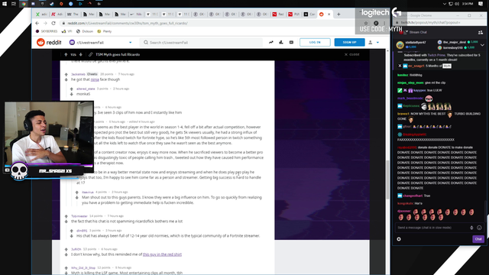Focus the Search r/LivestreamFail field
The width and height of the screenshot is (489, 275).
pos(201,43)
